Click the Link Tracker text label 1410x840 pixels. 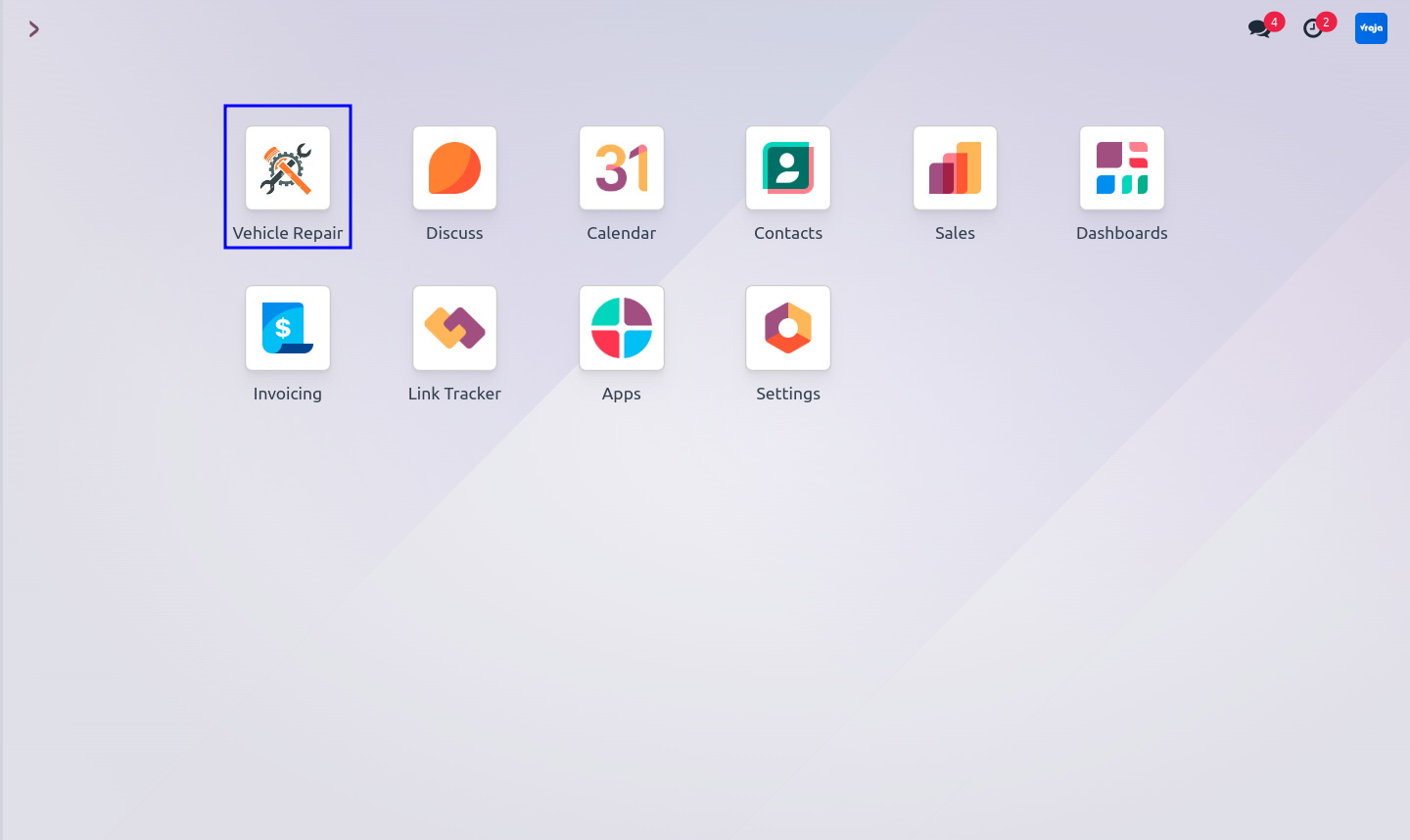(x=454, y=394)
